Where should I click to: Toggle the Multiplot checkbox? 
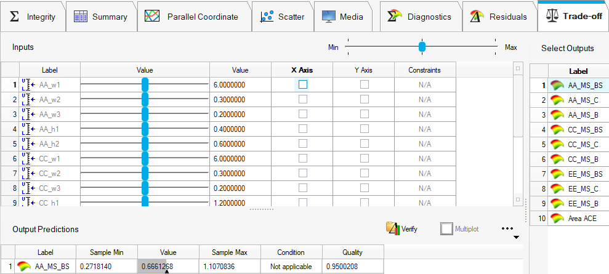point(447,228)
